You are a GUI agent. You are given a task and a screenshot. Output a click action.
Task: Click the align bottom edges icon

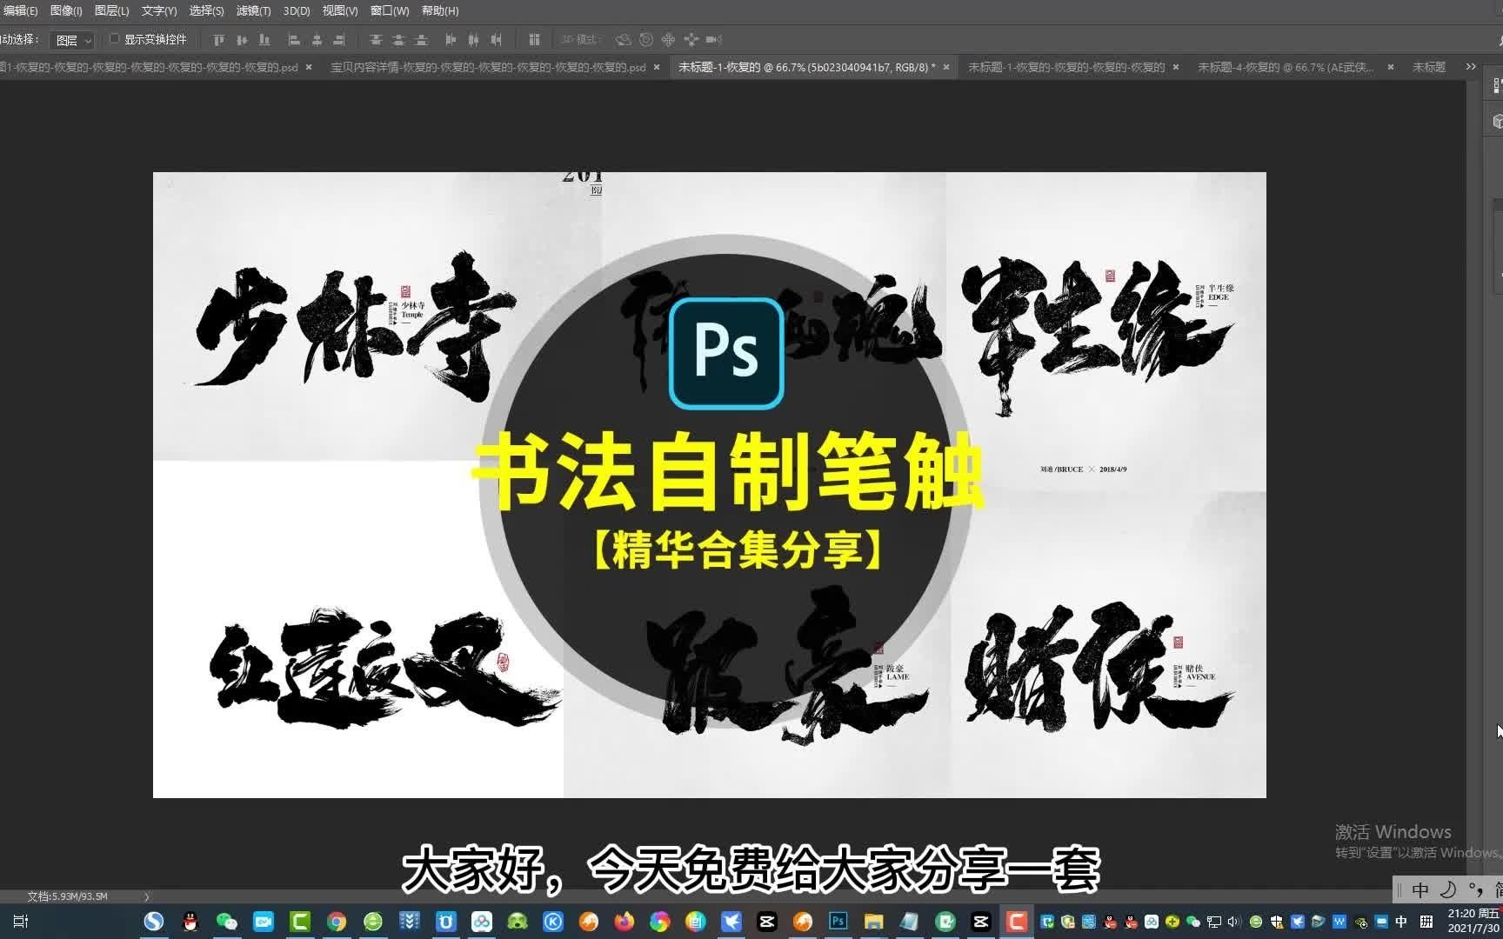tap(264, 39)
